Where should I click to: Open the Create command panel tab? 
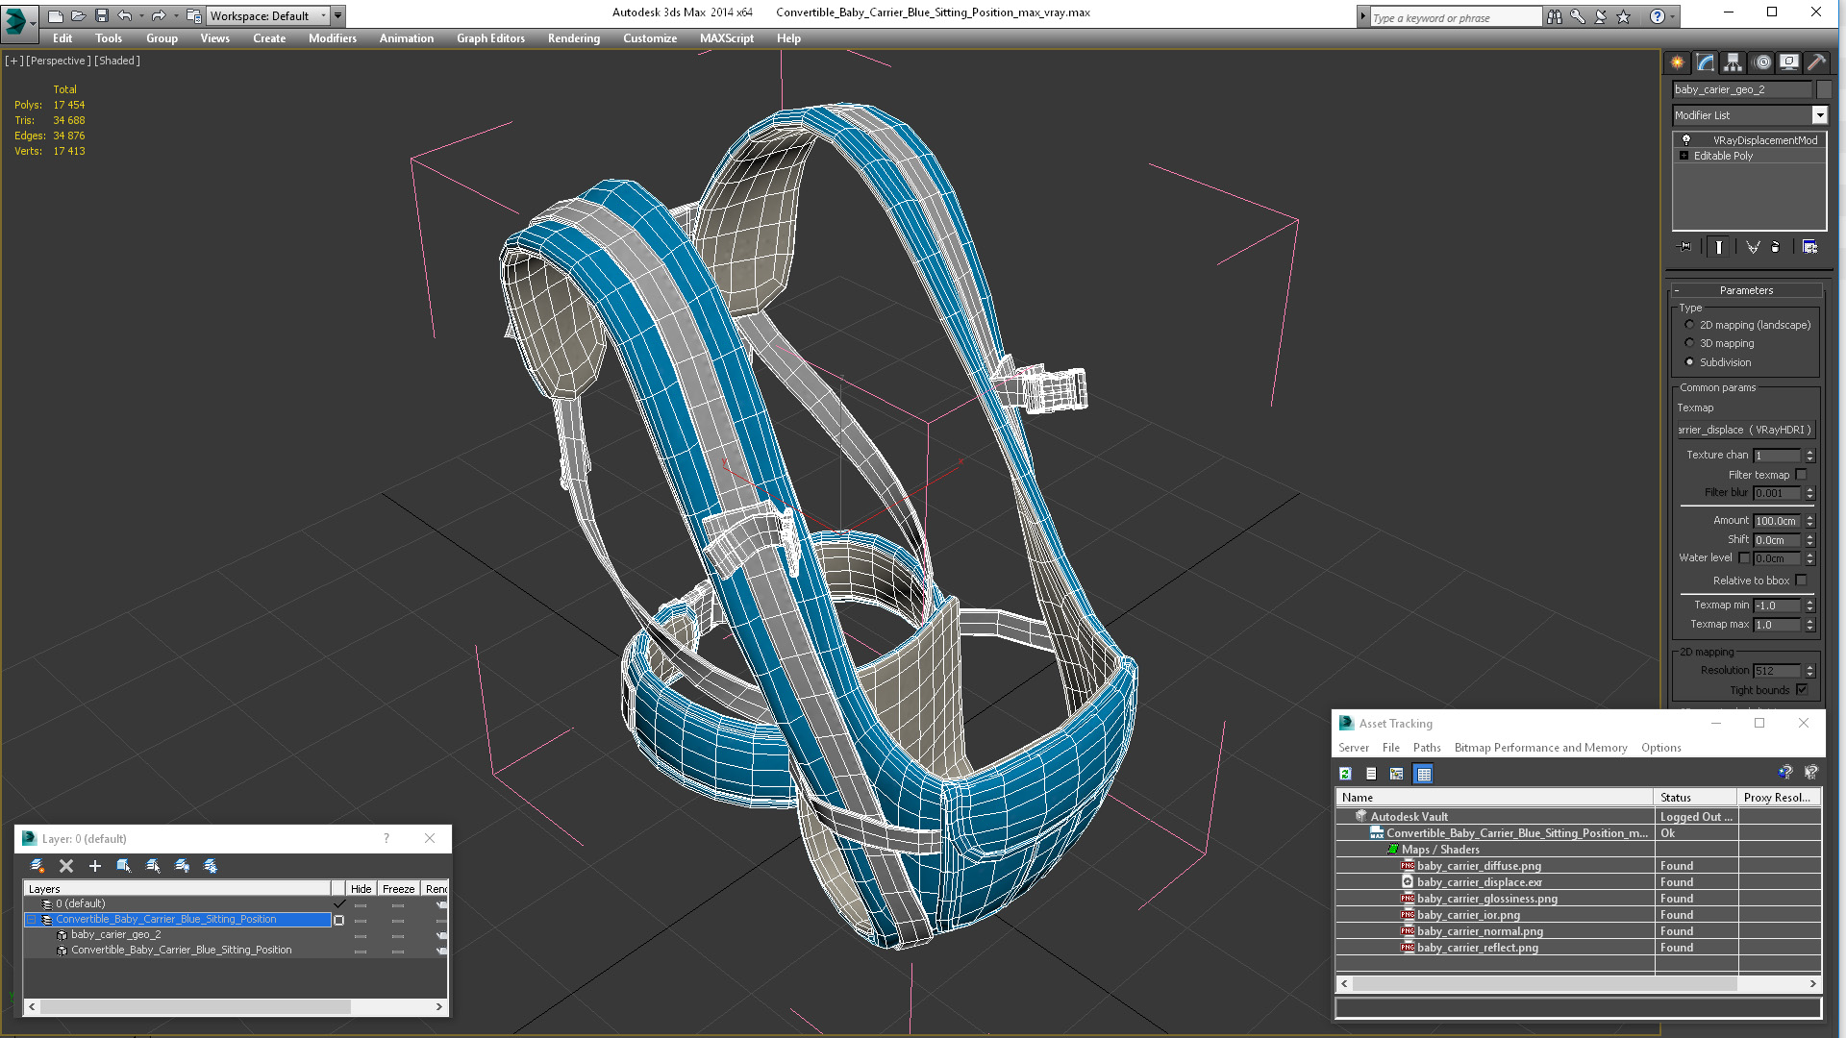tap(1677, 62)
